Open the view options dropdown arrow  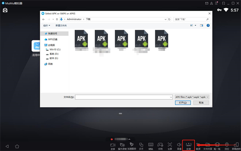click(196, 26)
